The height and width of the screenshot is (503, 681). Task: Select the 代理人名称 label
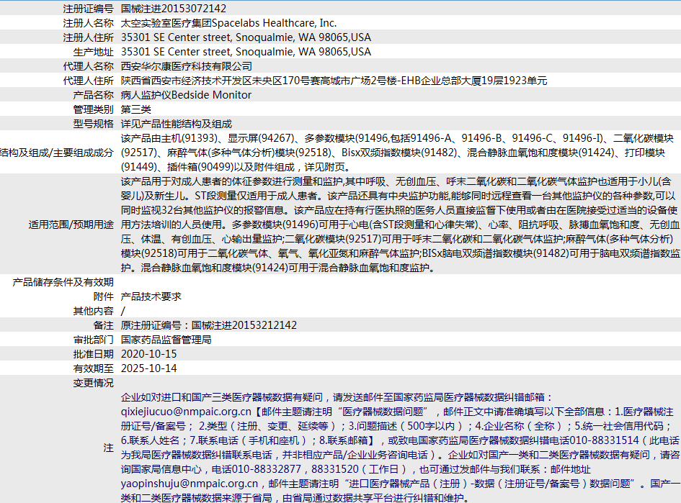(88, 66)
